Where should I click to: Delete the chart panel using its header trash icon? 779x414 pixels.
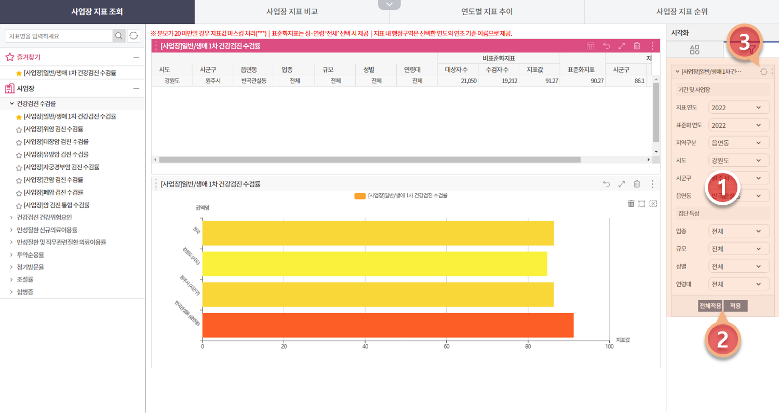[637, 184]
